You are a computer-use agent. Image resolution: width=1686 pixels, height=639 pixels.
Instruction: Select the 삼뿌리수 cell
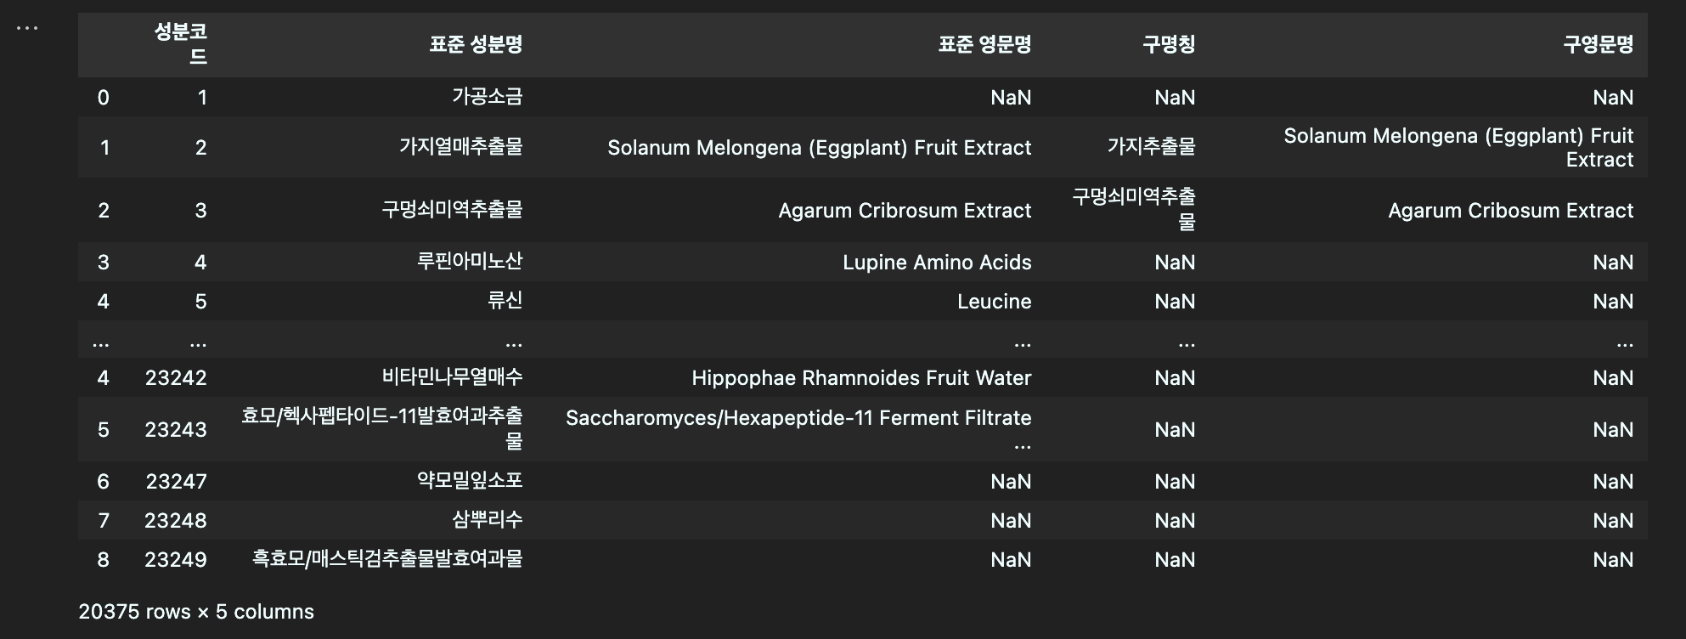click(x=487, y=520)
